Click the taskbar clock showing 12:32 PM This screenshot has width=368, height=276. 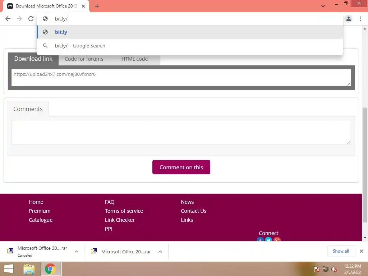(x=352, y=269)
